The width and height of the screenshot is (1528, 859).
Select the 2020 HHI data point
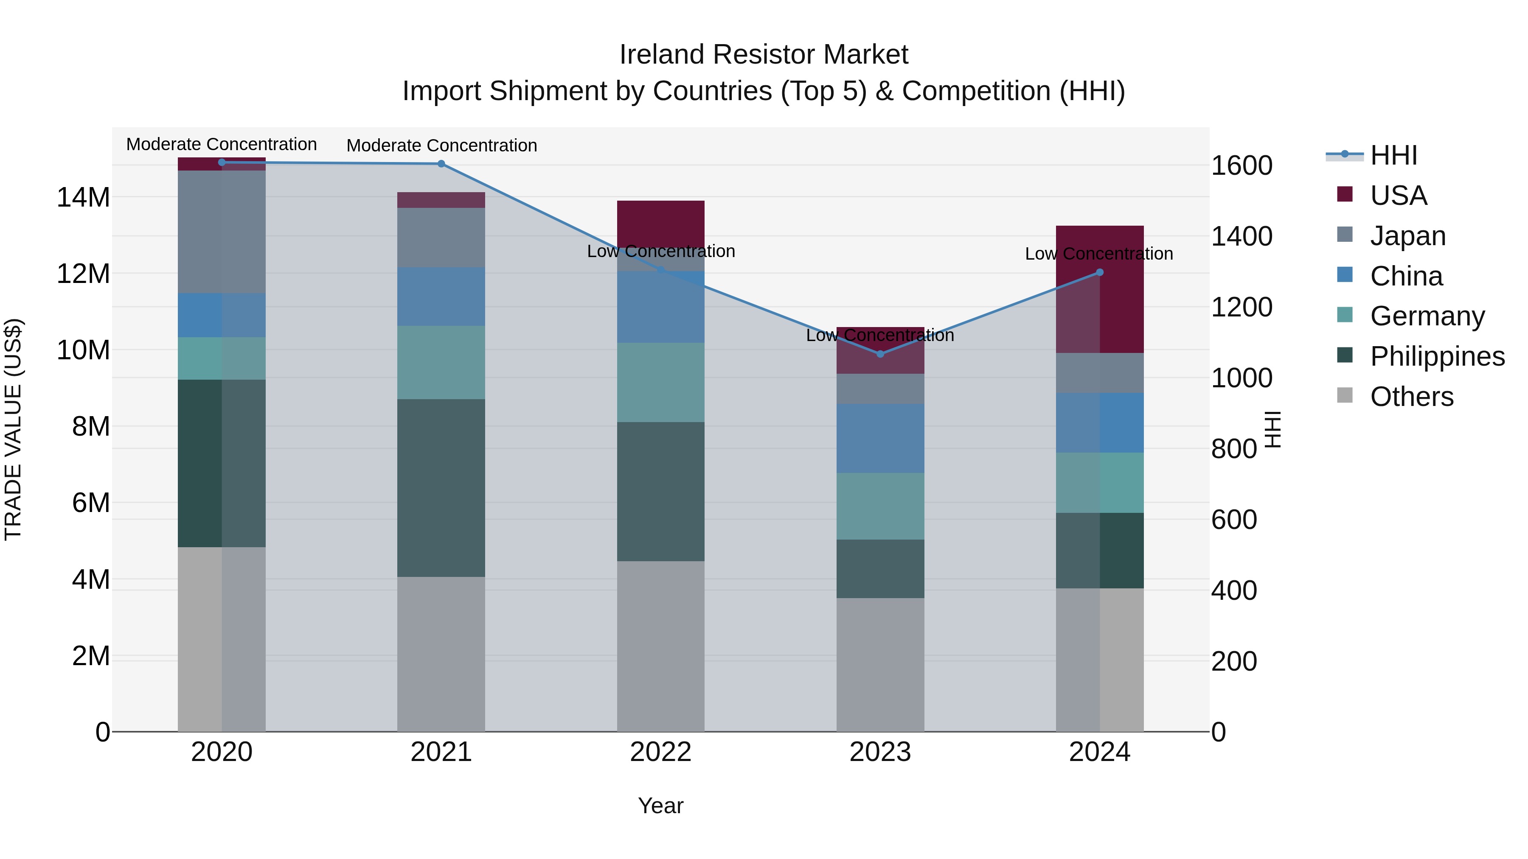pos(222,162)
